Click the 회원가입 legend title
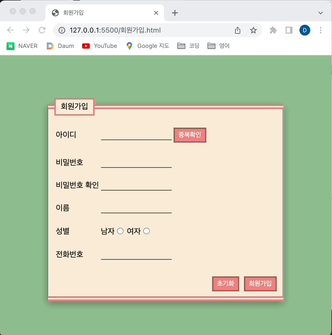 (74, 107)
